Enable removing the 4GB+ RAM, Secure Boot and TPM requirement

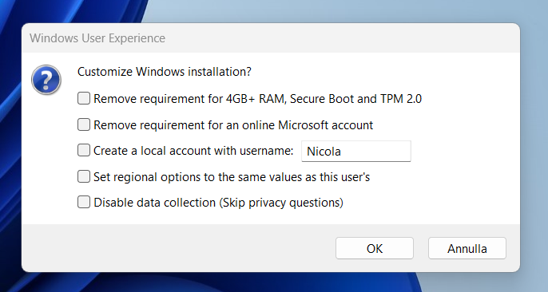pyautogui.click(x=84, y=98)
